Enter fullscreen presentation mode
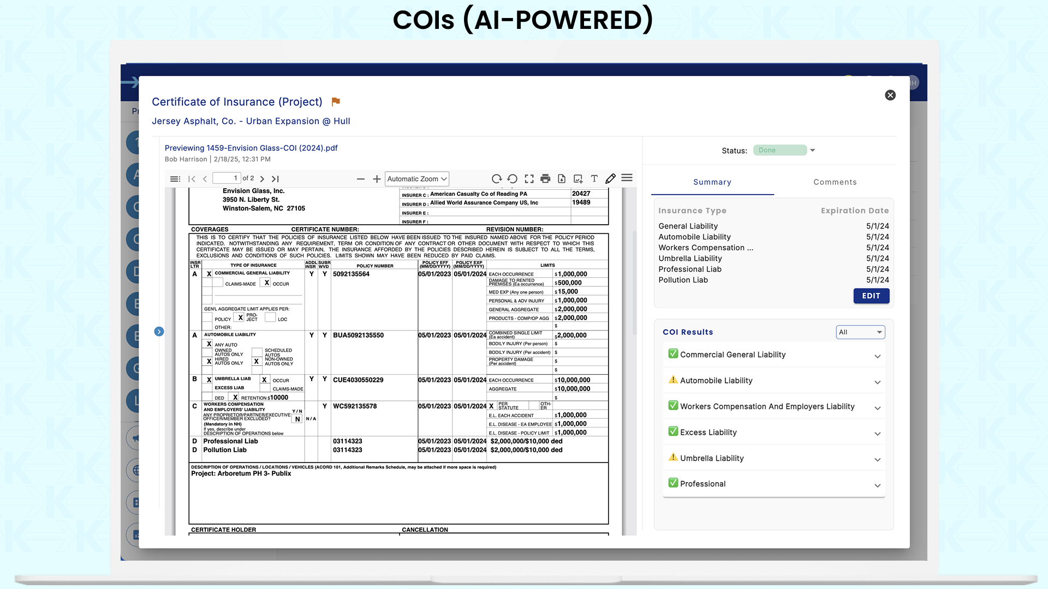 click(x=529, y=179)
